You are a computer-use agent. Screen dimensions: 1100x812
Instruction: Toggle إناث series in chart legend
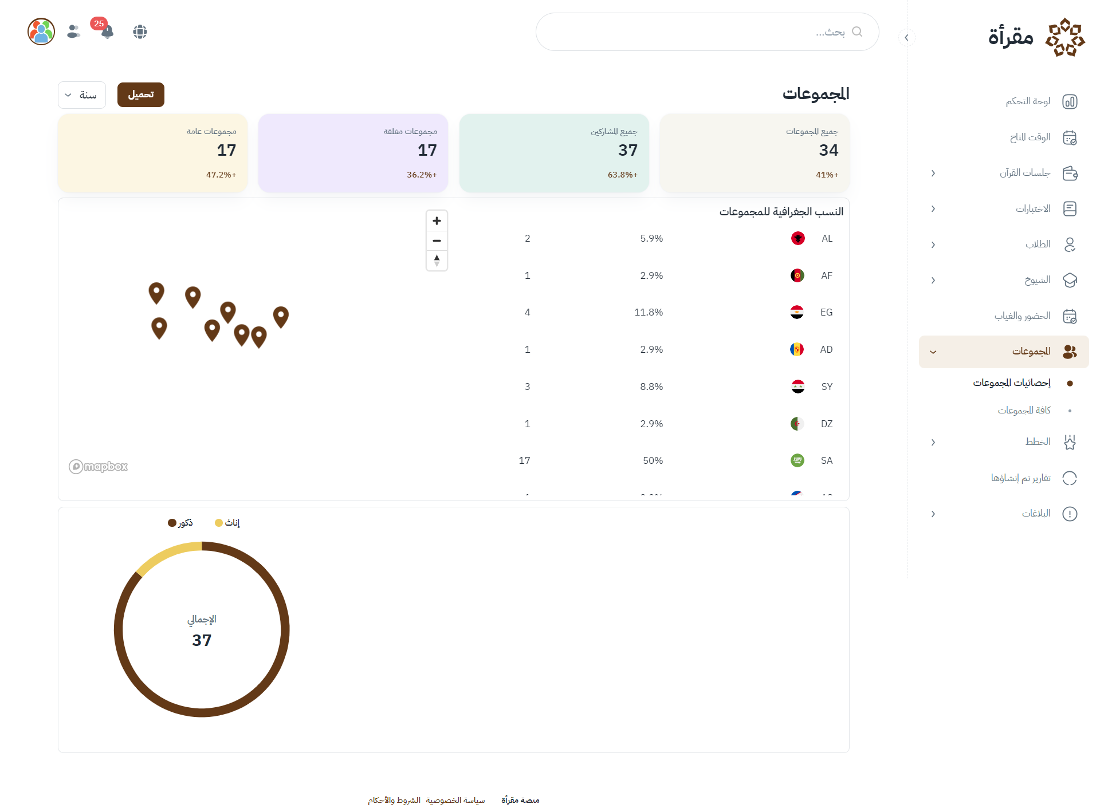(227, 523)
